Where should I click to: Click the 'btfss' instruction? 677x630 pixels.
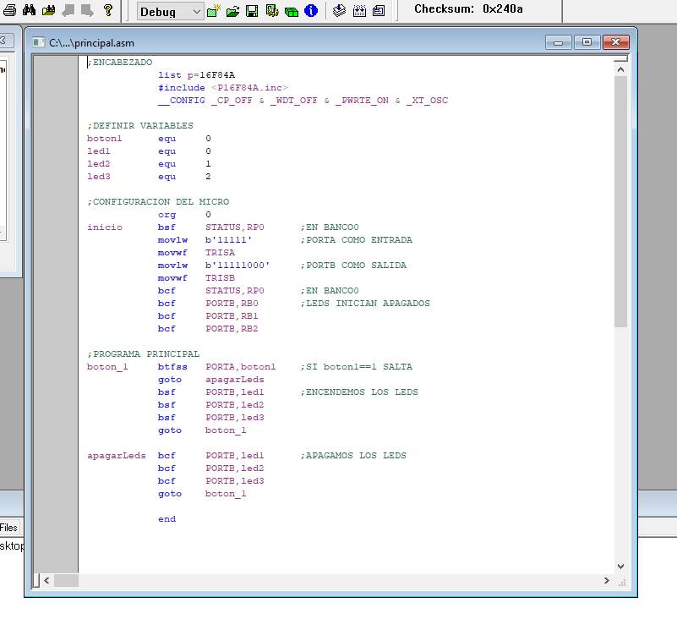(172, 367)
